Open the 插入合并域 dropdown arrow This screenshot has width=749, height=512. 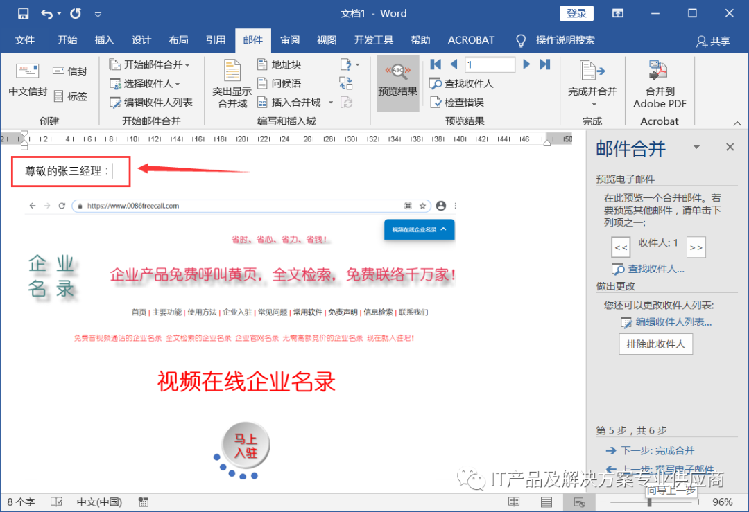point(331,102)
